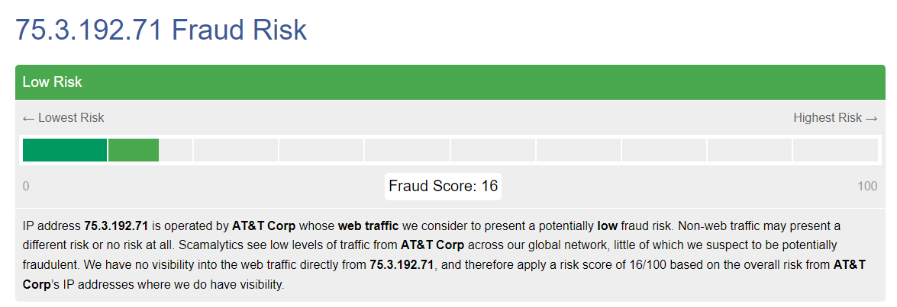Click the first dark green risk bar segment
Screen dimensions: 897x307
[65, 150]
